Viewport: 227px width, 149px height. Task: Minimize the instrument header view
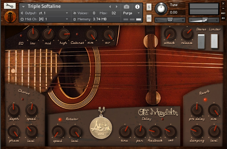click(223, 9)
